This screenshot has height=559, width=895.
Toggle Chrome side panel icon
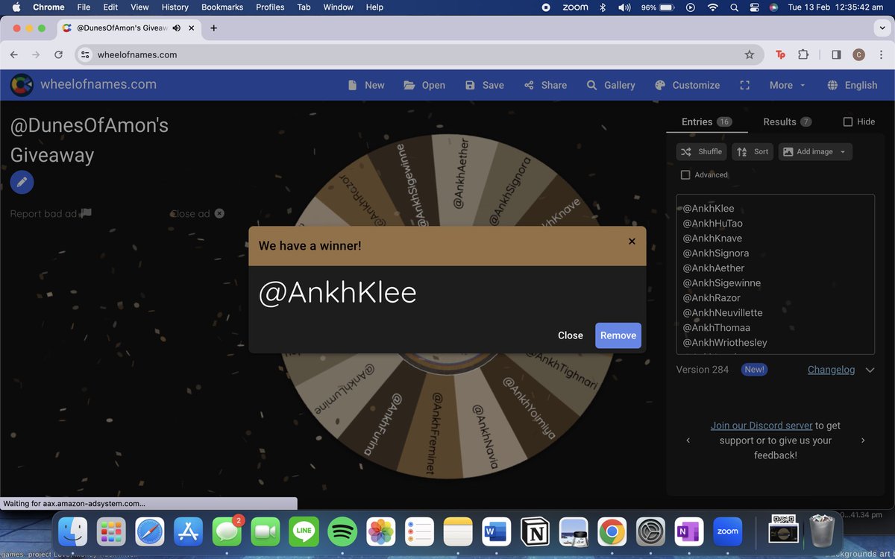[836, 54]
